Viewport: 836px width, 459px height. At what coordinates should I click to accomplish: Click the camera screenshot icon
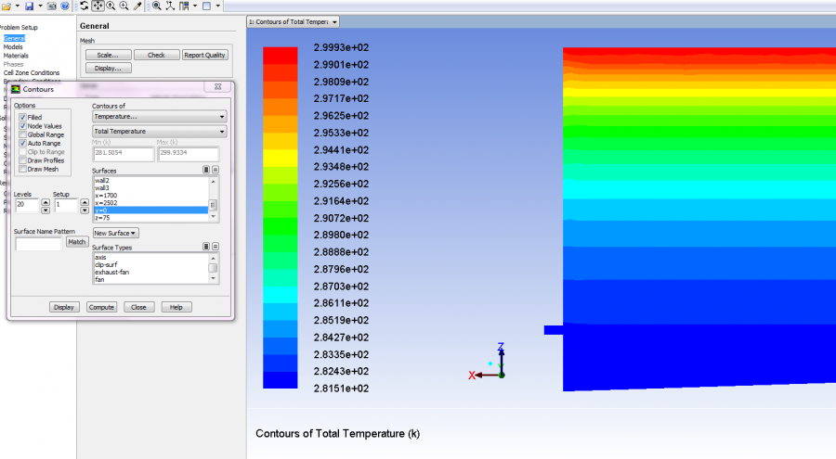point(51,6)
